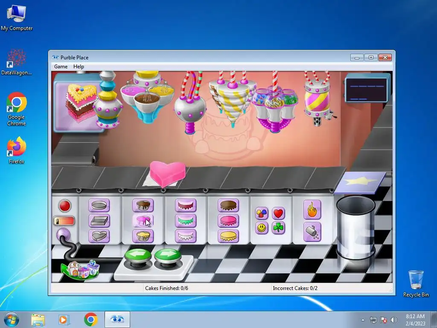Maximize the Purble Place window
The image size is (437, 328).
click(371, 58)
